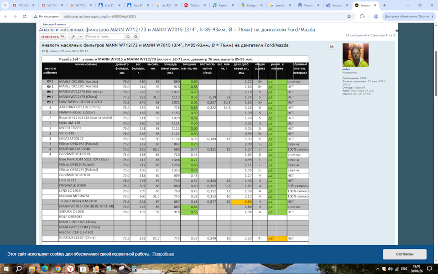Image resolution: width=438 pixels, height=274 pixels.
Task: Open Windows taskbar search
Action: tap(19, 269)
